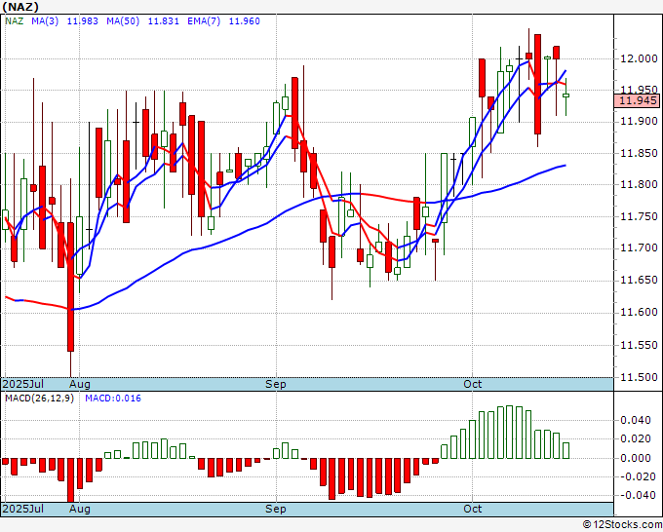Image resolution: width=663 pixels, height=532 pixels.
Task: Click the 11.950 price axis label
Action: [639, 90]
